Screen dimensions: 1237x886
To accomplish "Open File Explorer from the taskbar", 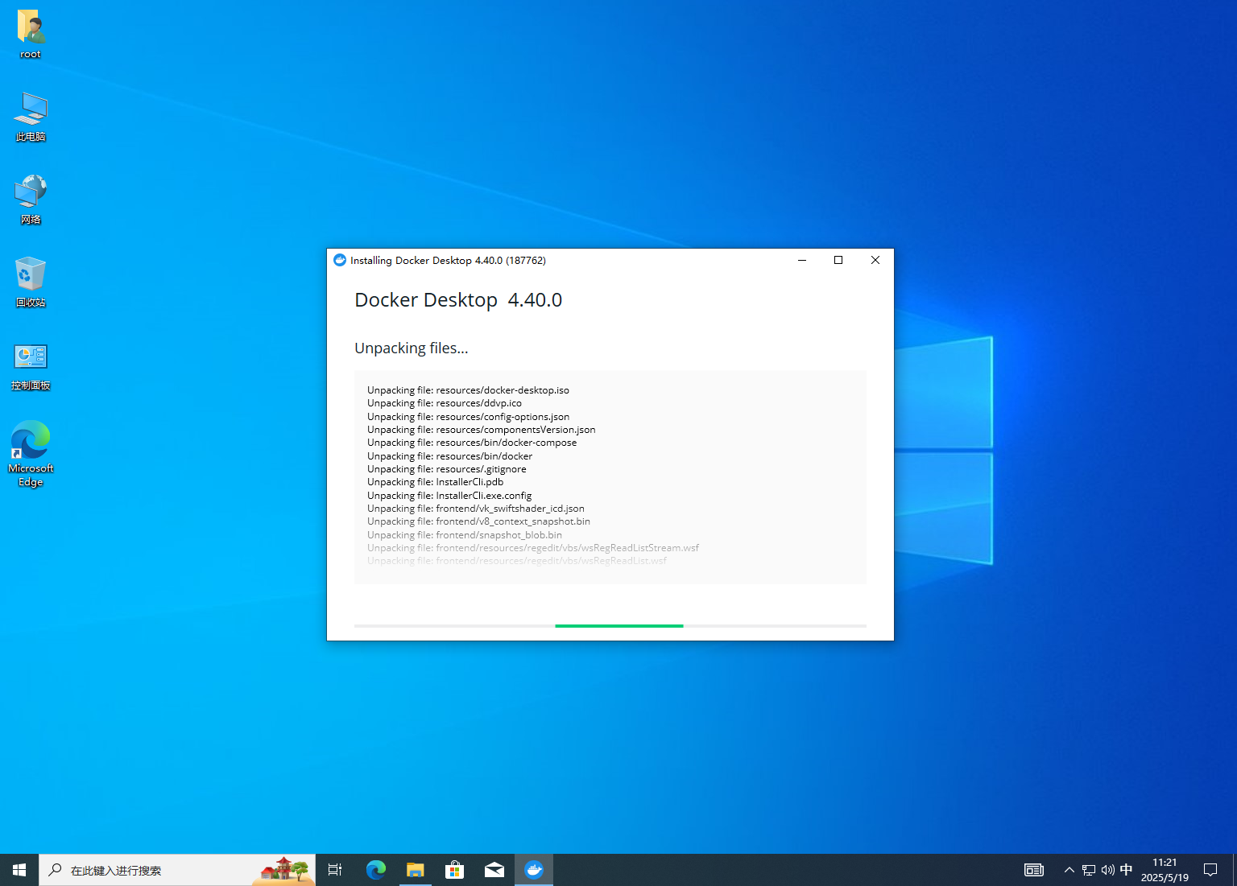I will [415, 870].
